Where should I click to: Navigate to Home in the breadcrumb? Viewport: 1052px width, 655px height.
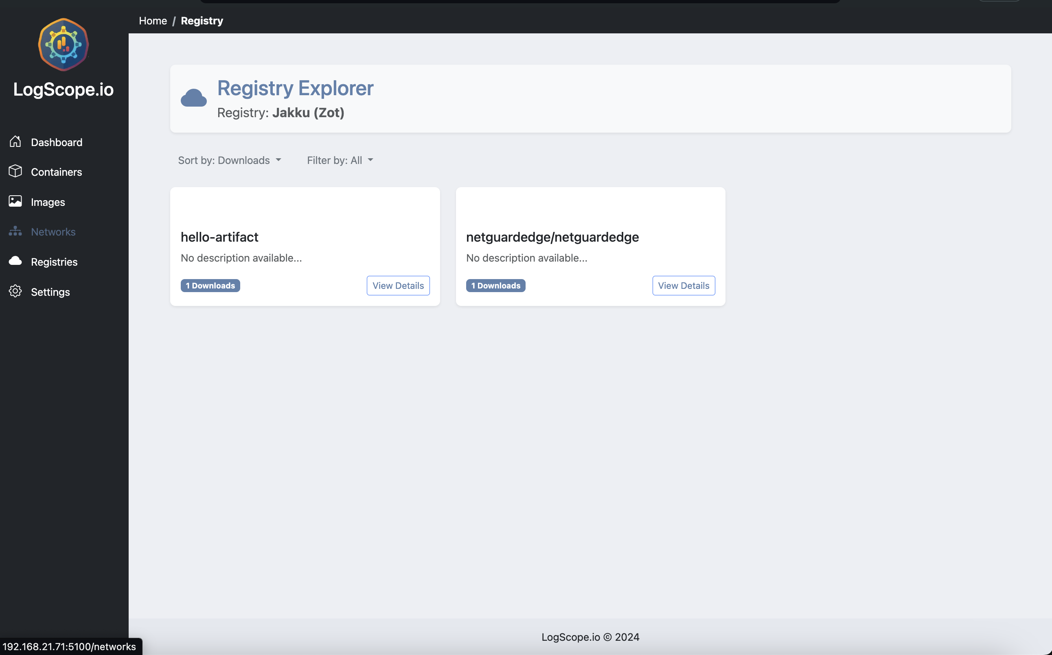point(153,20)
